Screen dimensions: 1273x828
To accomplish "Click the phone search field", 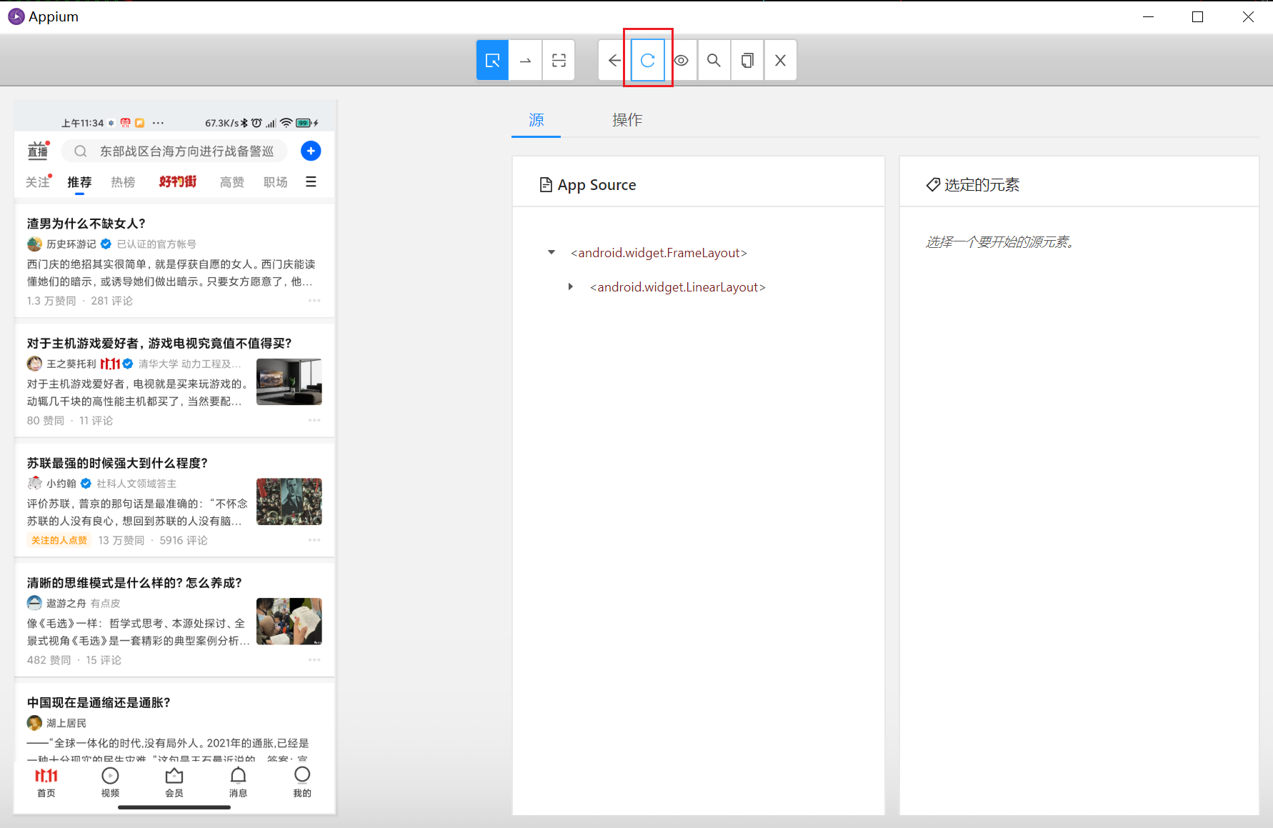I will click(174, 151).
